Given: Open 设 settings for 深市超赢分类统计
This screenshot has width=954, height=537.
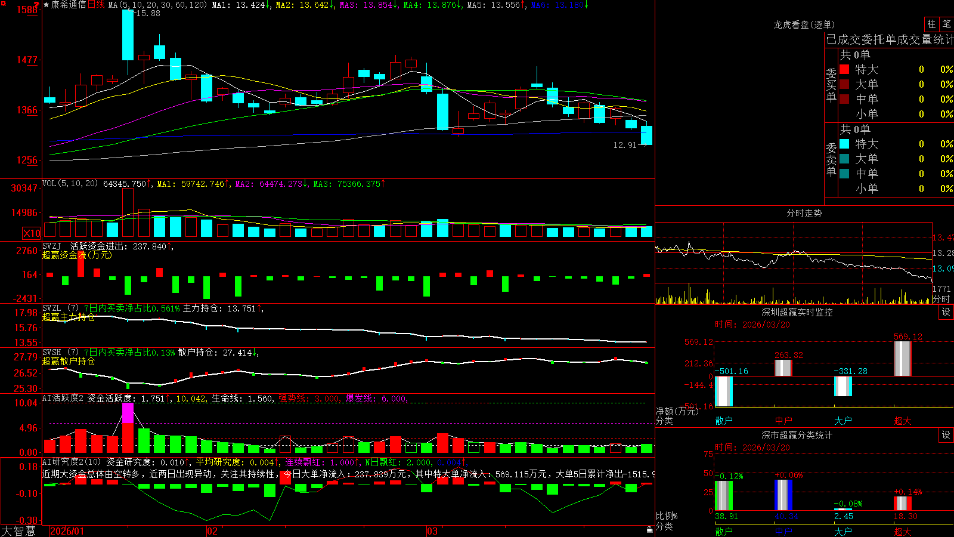Looking at the screenshot, I should pyautogui.click(x=946, y=436).
